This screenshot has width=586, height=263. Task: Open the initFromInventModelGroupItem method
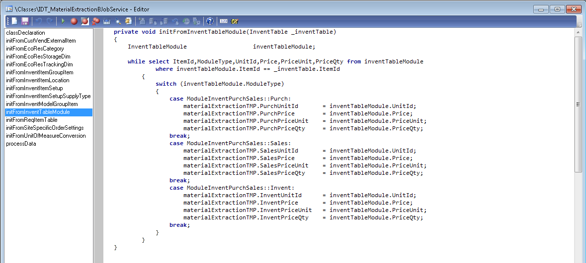(x=42, y=104)
